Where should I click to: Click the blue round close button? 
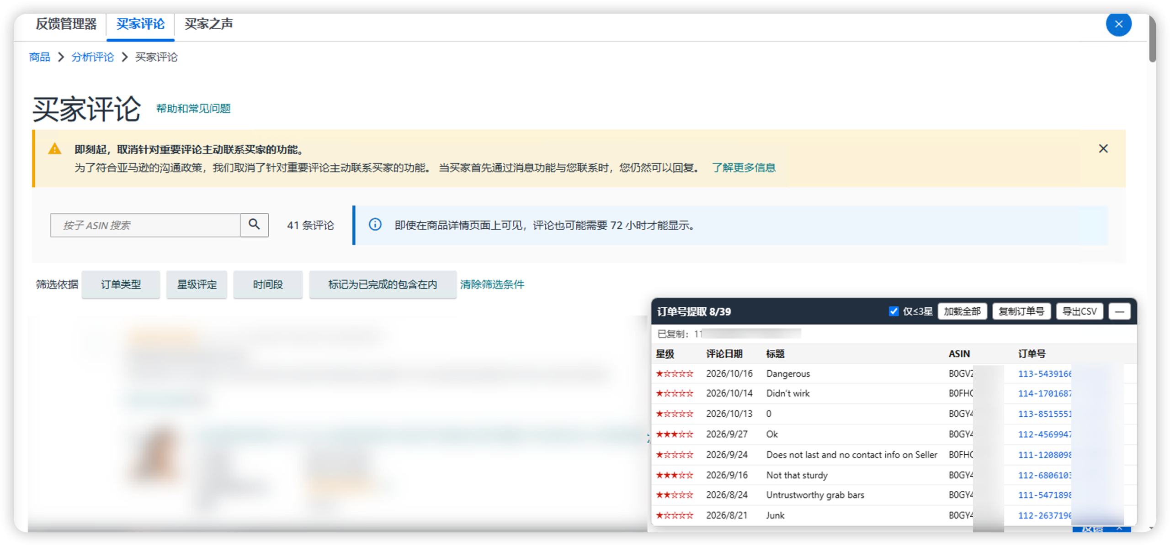(x=1118, y=24)
